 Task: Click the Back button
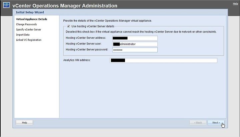198,122
